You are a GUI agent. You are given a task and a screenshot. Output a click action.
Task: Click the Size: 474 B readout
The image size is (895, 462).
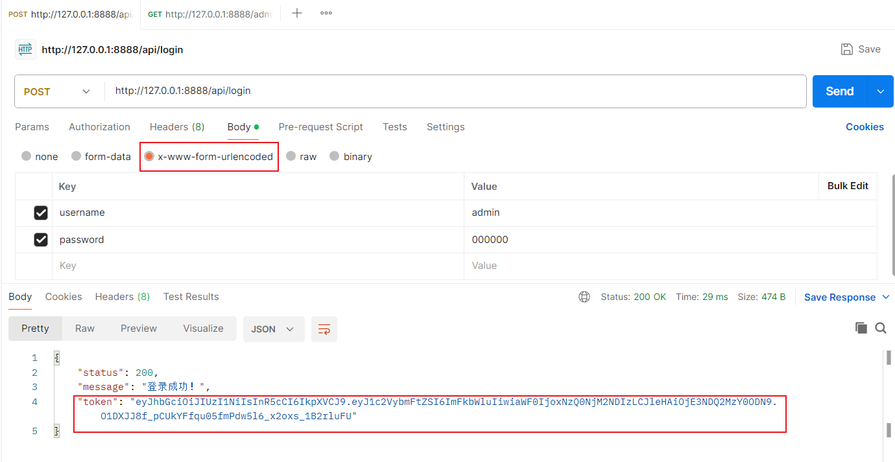[762, 297]
